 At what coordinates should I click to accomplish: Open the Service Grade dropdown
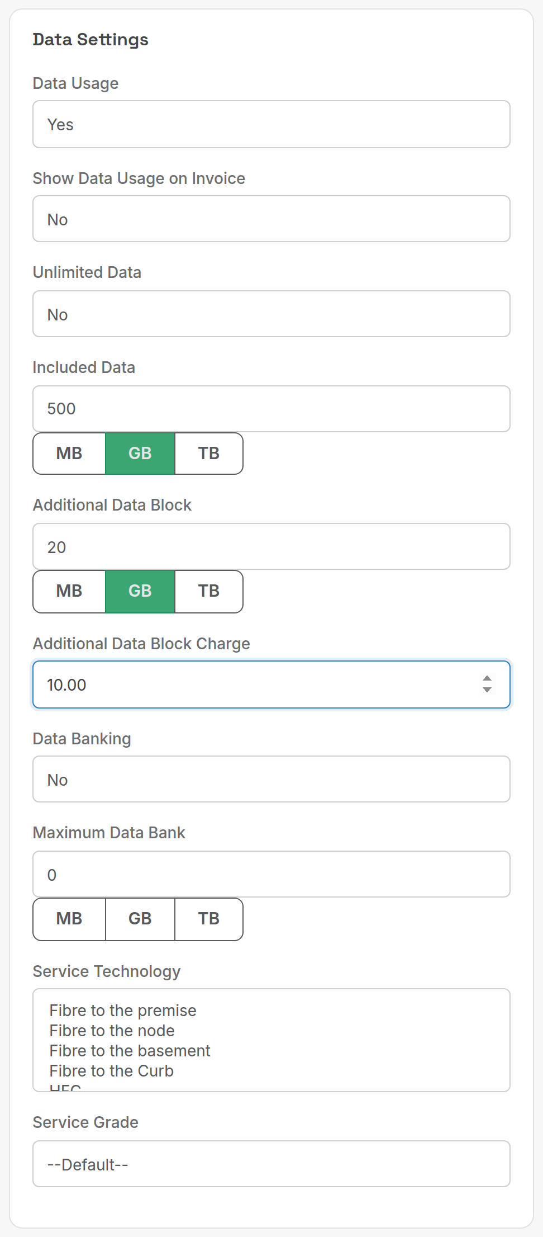[271, 1164]
